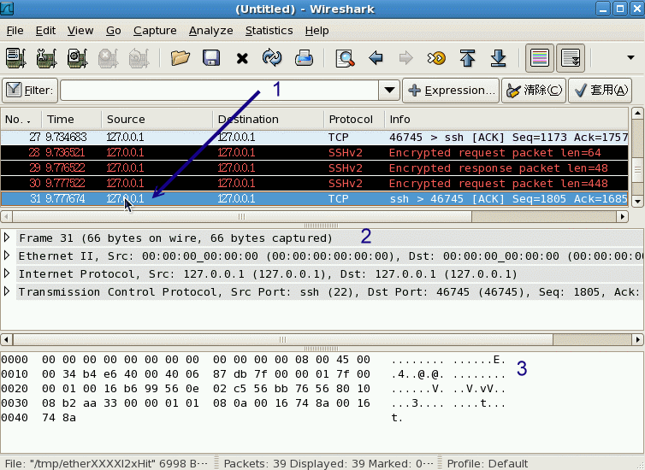Image resolution: width=645 pixels, height=470 pixels.
Task: Click packet list horizontal scrollbar thumb
Action: (x=242, y=216)
